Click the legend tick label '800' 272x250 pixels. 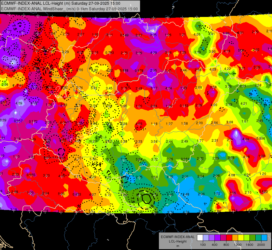coord(226,245)
